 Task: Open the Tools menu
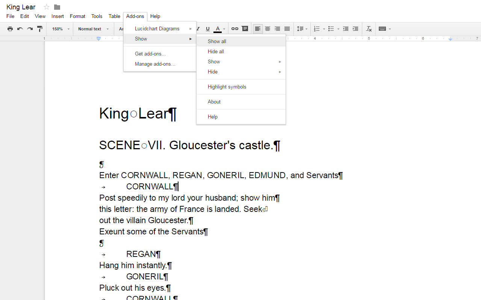pos(97,16)
